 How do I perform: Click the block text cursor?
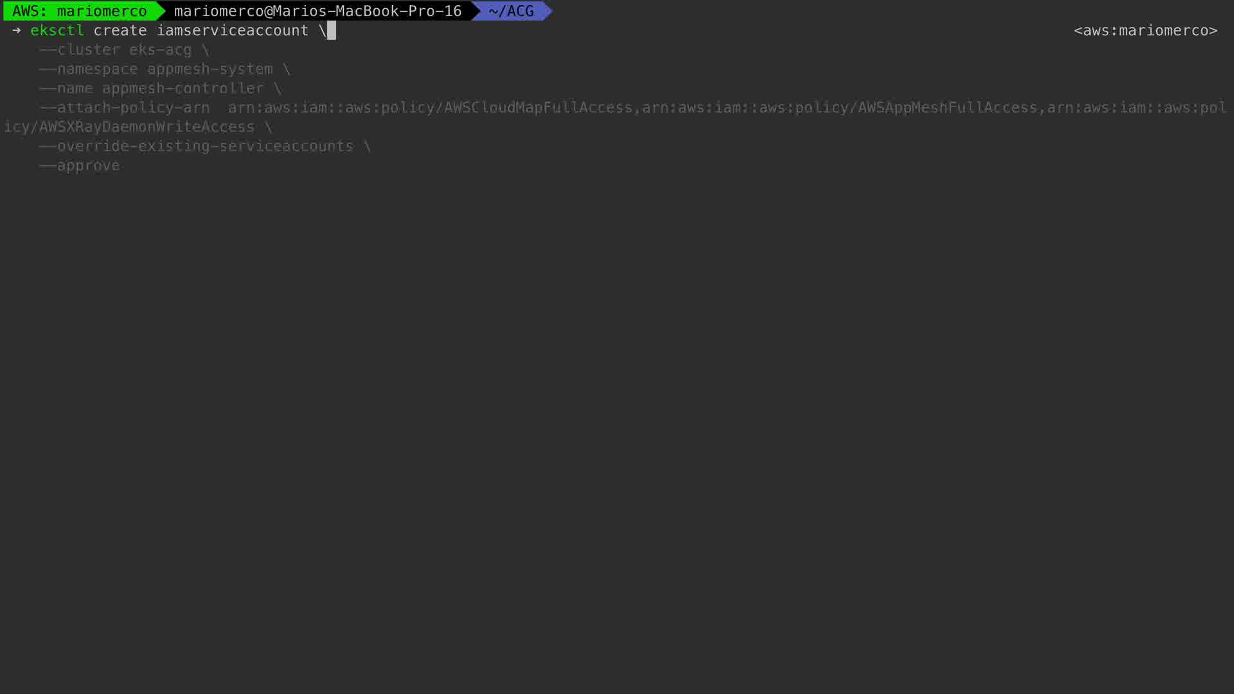[332, 30]
